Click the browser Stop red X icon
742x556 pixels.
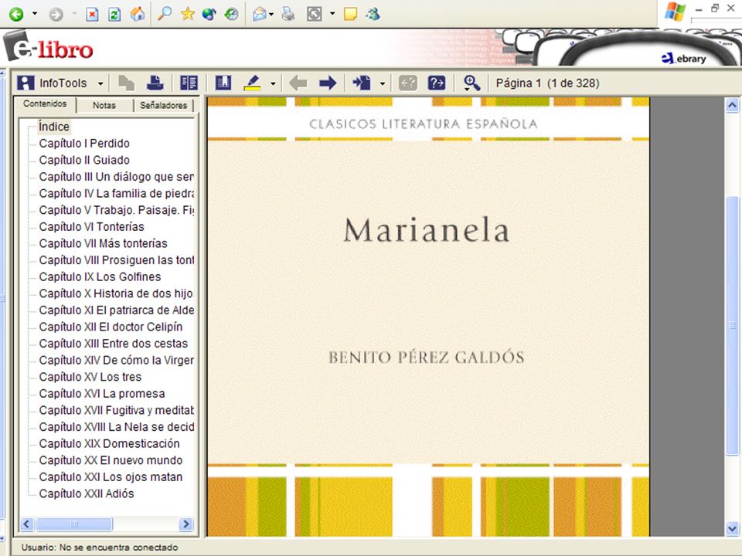(x=92, y=14)
